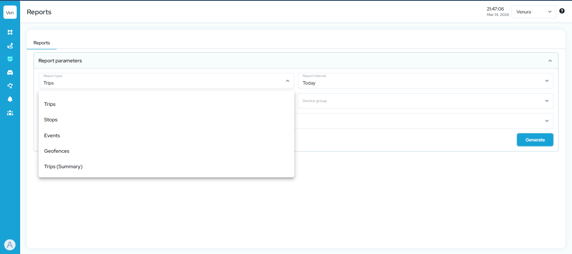Open the user avatar at sidebar bottom
This screenshot has height=254, width=572.
[x=10, y=244]
